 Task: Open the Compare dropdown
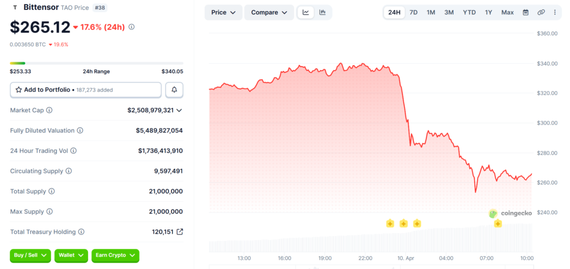(269, 12)
